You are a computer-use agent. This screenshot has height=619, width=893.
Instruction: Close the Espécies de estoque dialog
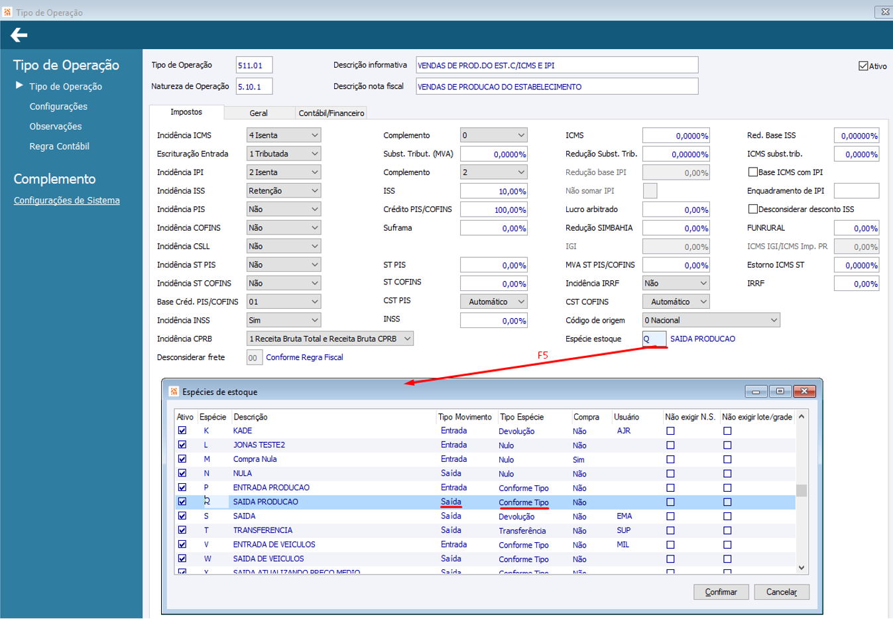coord(804,392)
